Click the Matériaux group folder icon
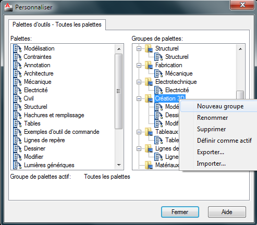This screenshot has height=225, width=257. [x=149, y=165]
